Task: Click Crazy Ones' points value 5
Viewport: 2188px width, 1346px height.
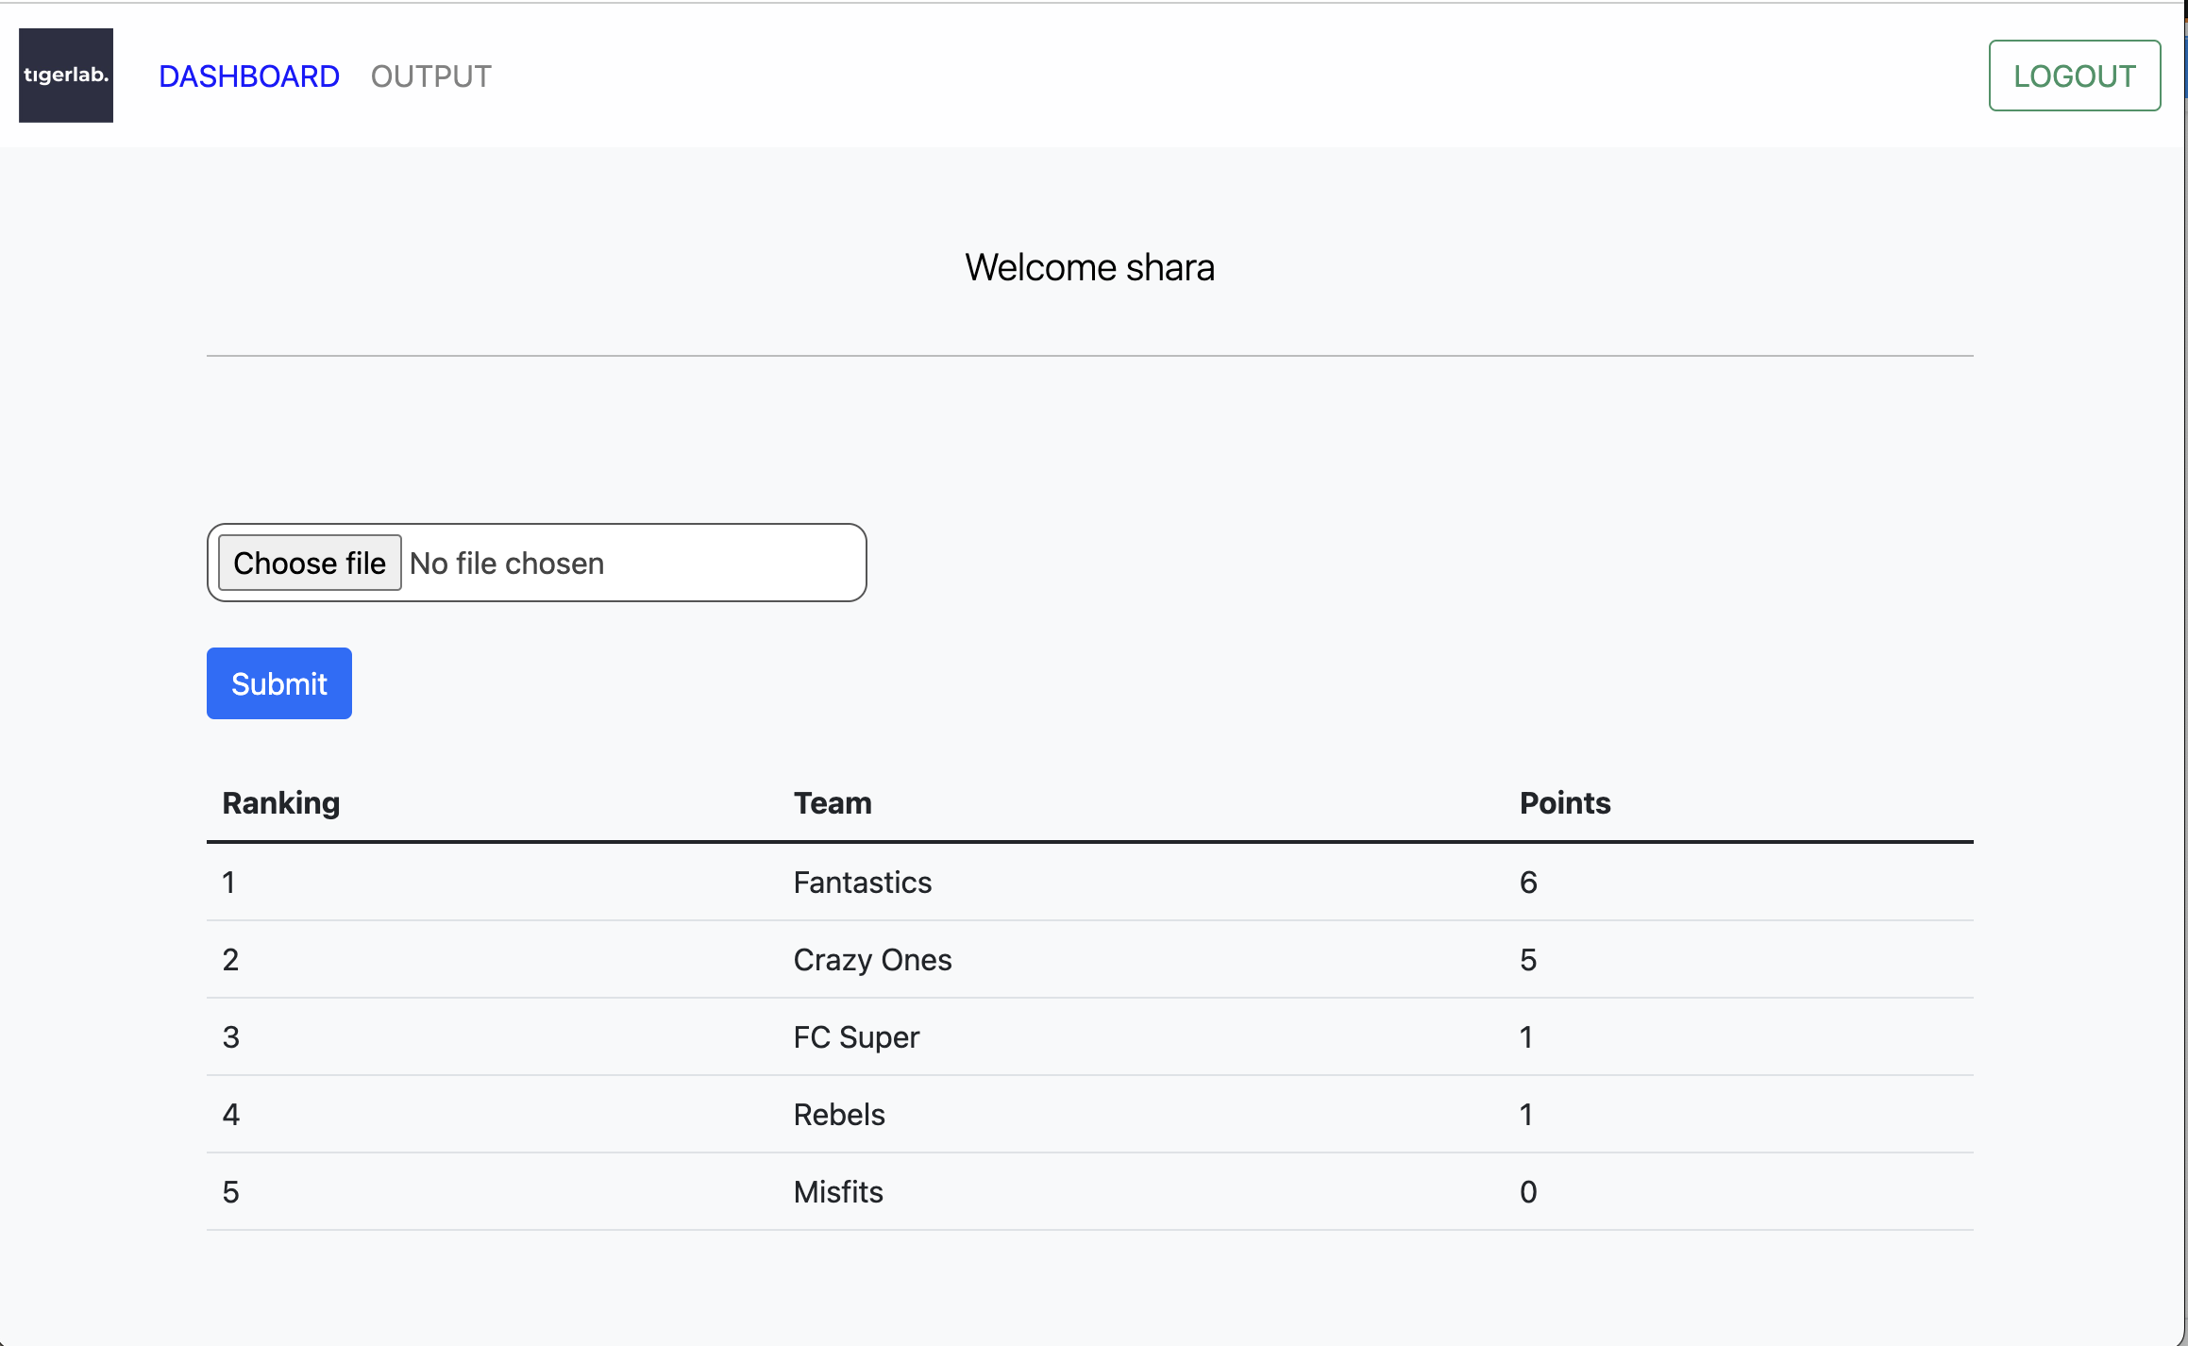Action: tap(1528, 960)
